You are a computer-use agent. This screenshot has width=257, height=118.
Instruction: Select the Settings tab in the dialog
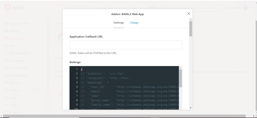[119, 22]
